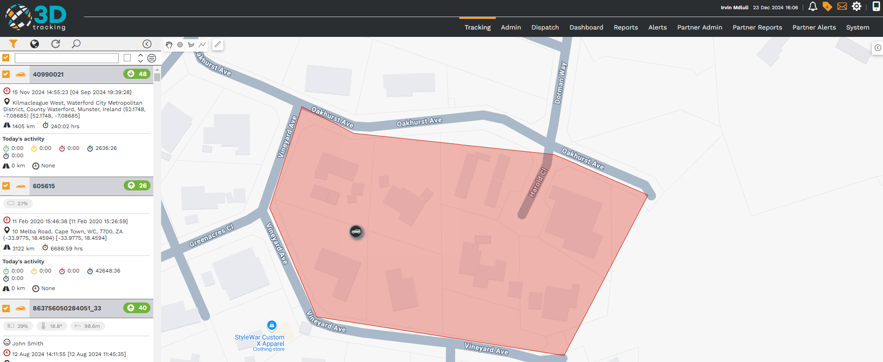Select the pan hand map tool
The height and width of the screenshot is (362, 883).
coord(169,45)
